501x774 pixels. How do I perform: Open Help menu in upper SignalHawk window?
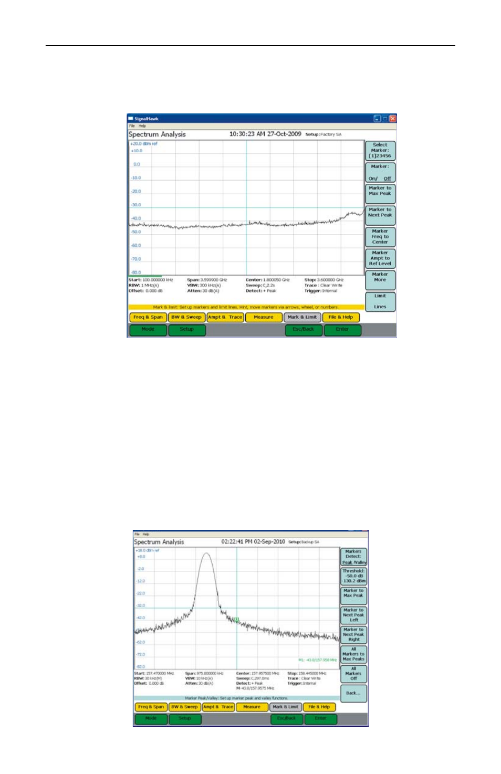click(142, 126)
